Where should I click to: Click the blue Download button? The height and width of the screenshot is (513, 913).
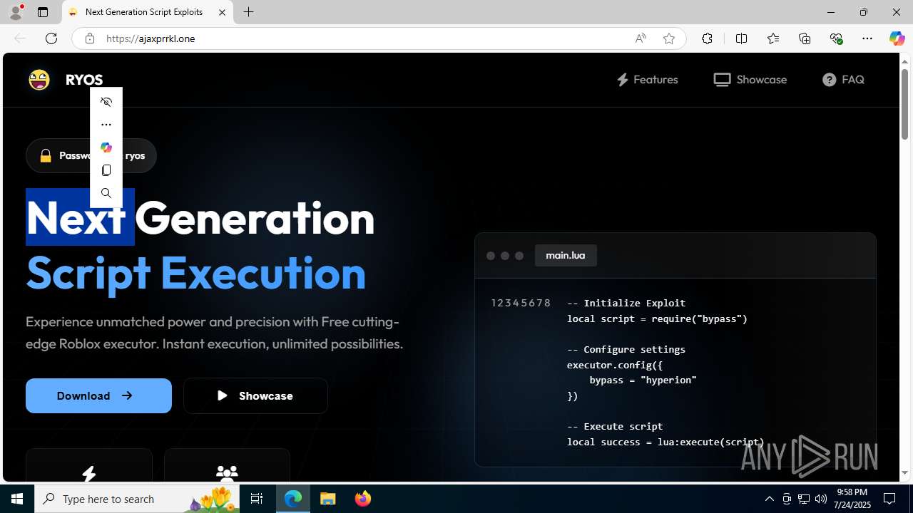[x=98, y=395]
